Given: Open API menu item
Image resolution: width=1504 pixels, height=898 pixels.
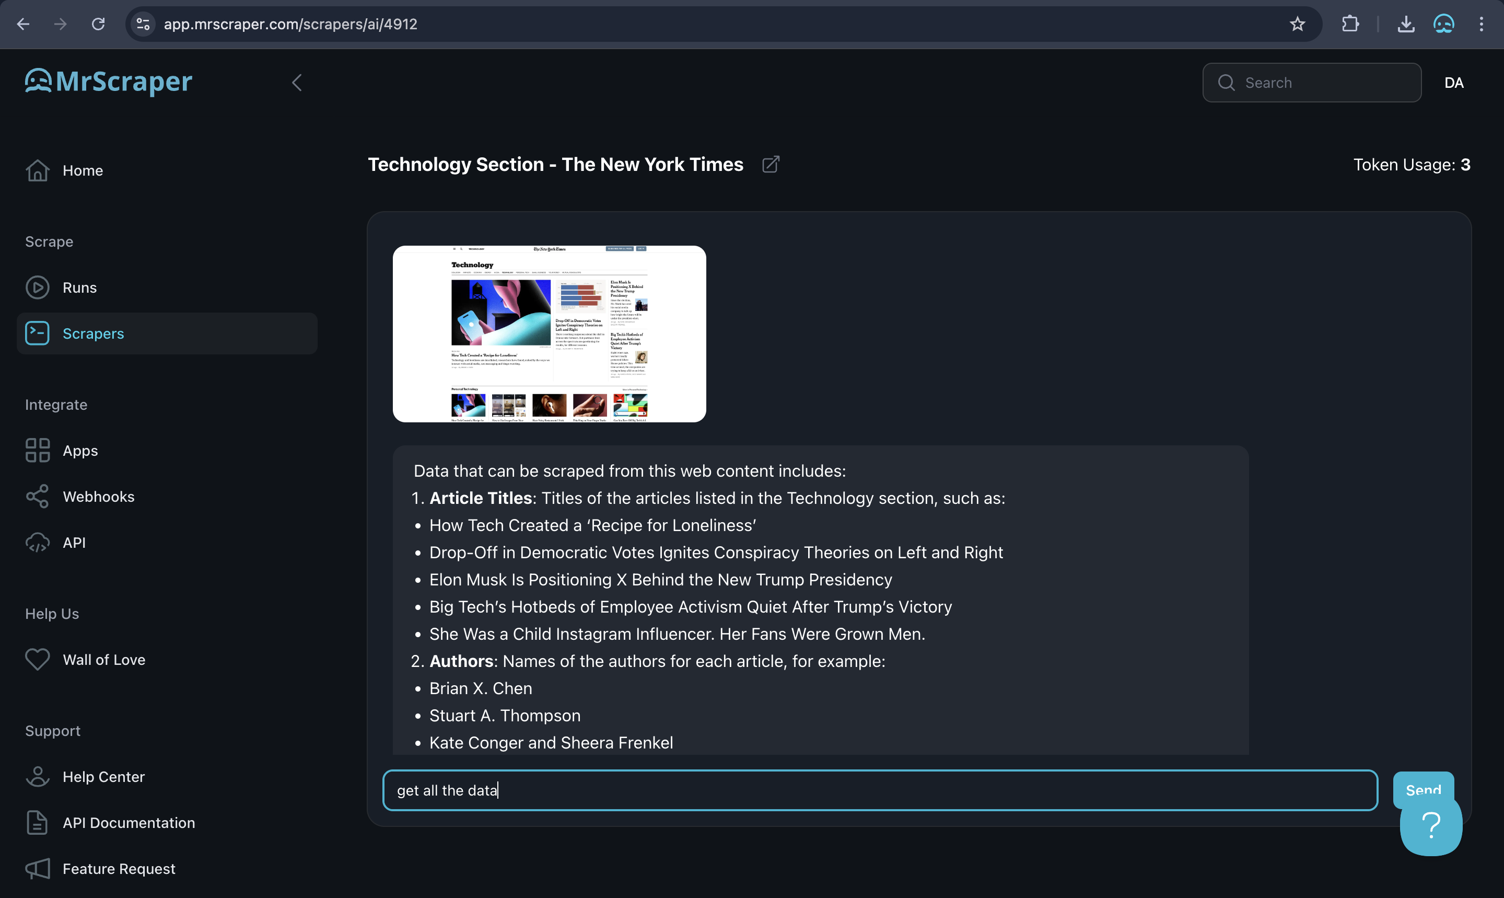Looking at the screenshot, I should [167, 543].
